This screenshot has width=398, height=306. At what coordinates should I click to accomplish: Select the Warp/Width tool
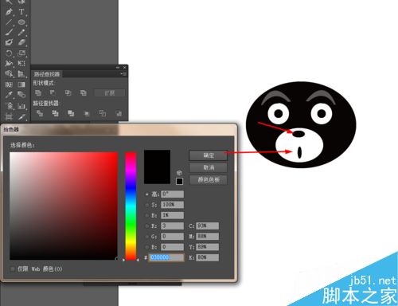9,63
